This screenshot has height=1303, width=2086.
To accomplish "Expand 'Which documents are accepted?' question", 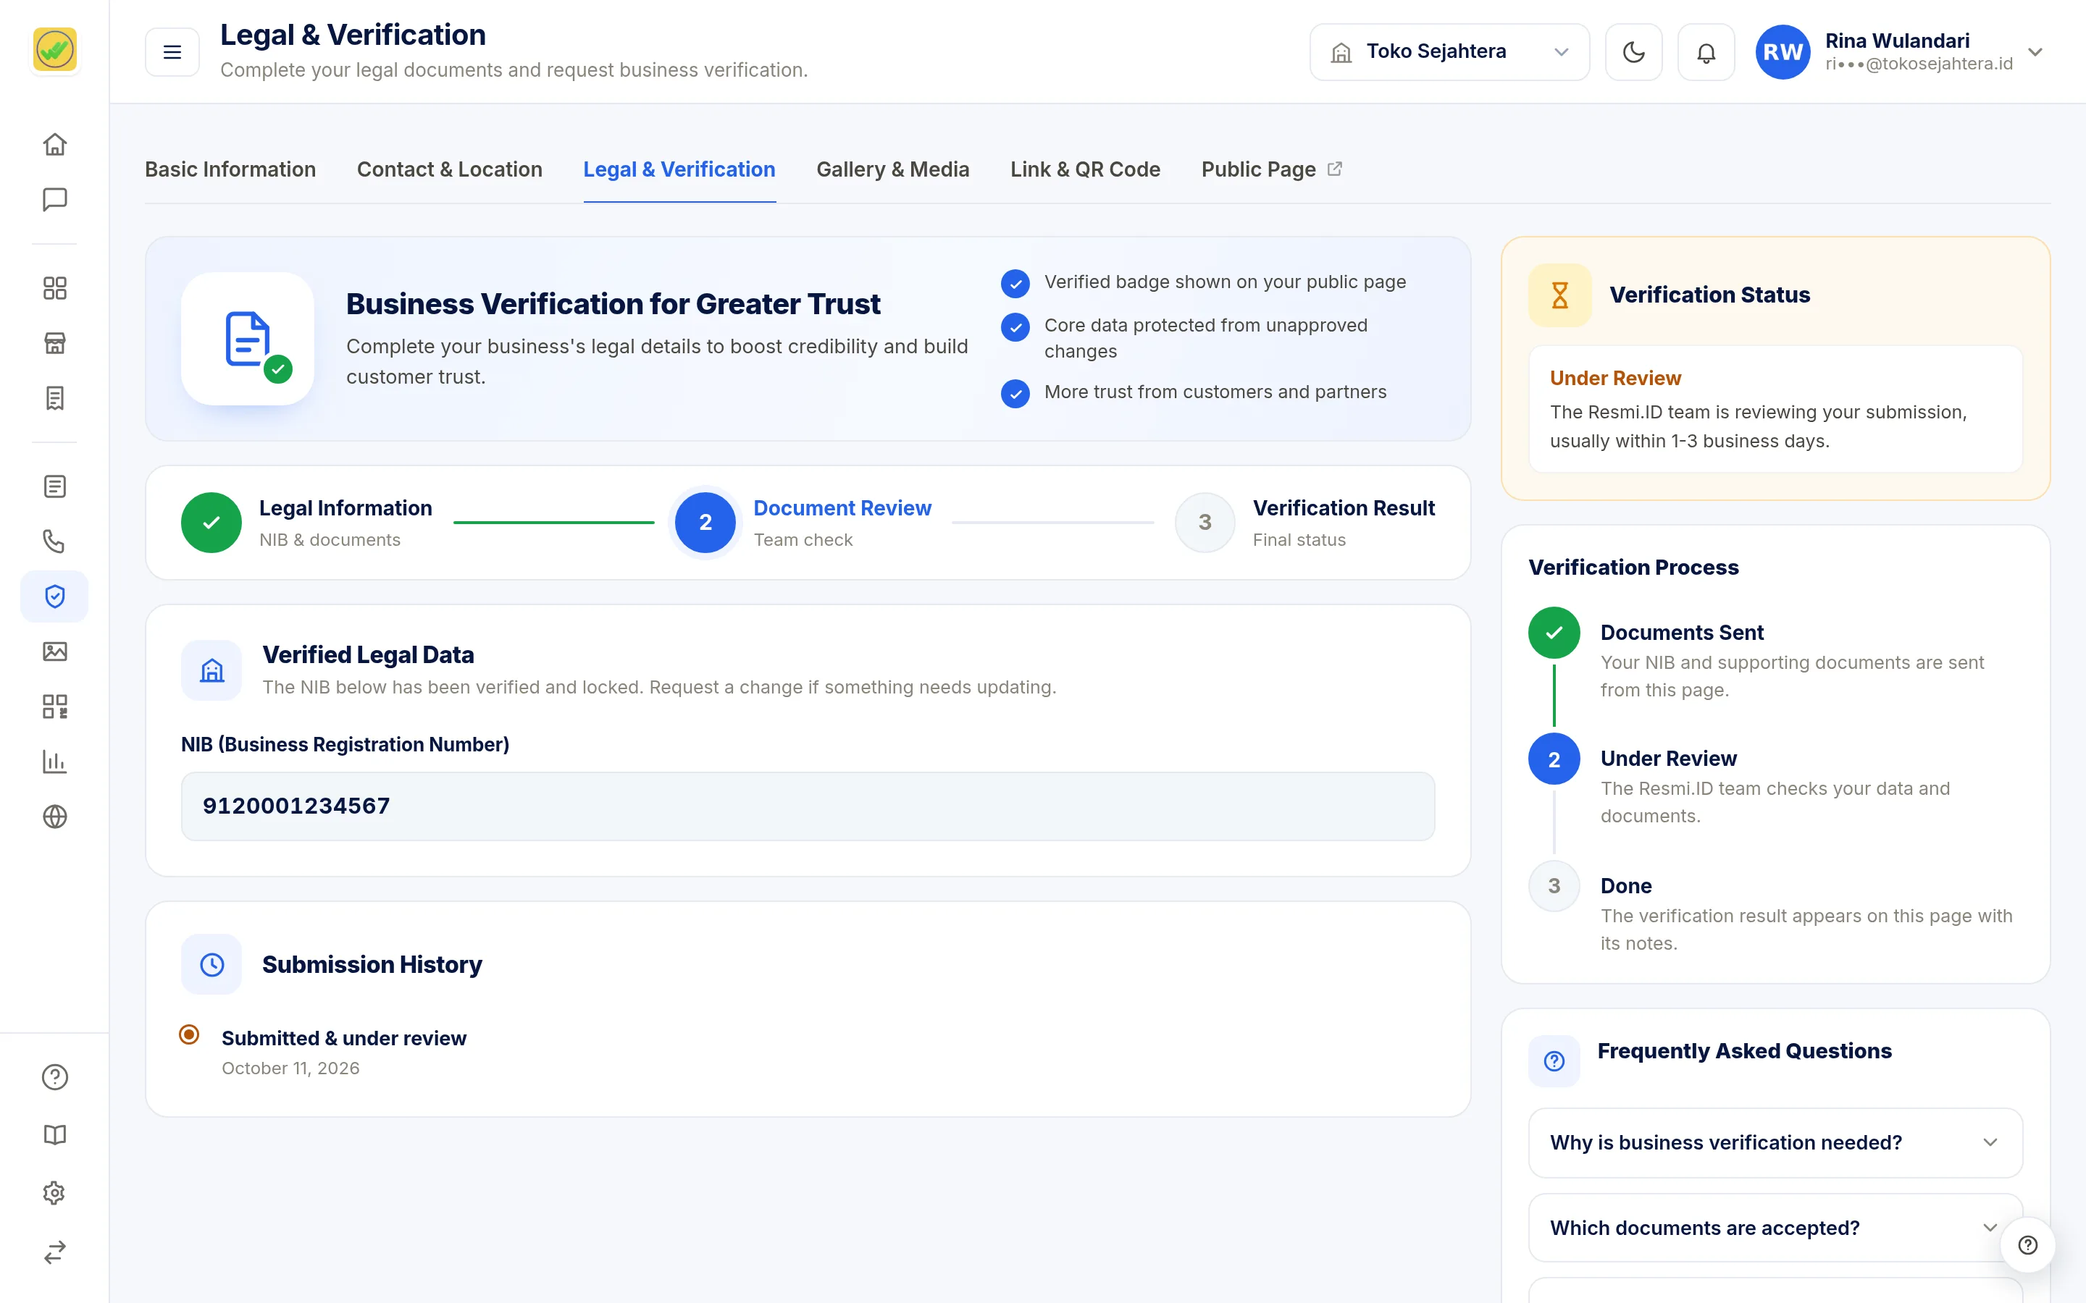I will click(1775, 1228).
